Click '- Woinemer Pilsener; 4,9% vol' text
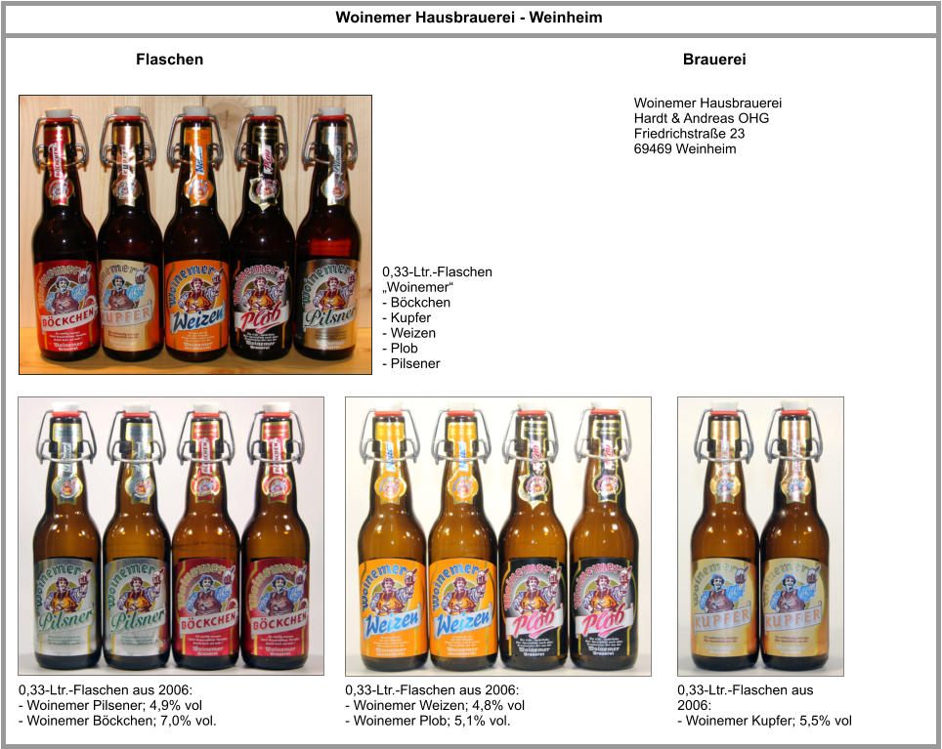Viewport: 942px width, 749px height. point(110,705)
